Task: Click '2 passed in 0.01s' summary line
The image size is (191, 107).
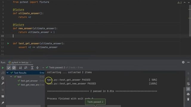Action: (102, 91)
